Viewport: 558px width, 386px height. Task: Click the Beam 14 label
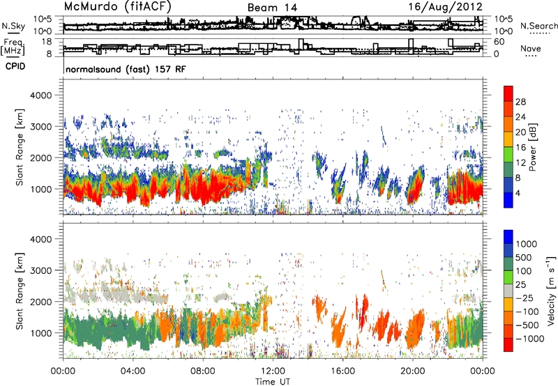click(272, 8)
